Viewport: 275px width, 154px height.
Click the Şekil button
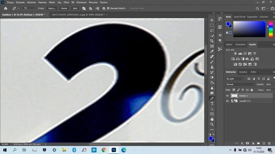coord(75,9)
